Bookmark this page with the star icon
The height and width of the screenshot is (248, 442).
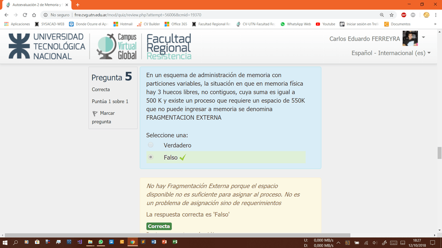391,15
